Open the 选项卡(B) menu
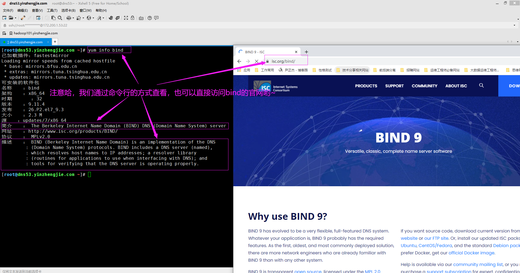The width and height of the screenshot is (520, 273). (69, 11)
